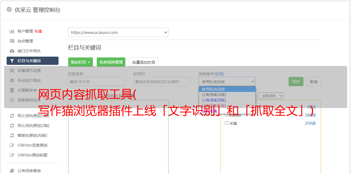Click the edit icon for UWriter深度原创
The height and width of the screenshot is (174, 351).
click(12, 145)
